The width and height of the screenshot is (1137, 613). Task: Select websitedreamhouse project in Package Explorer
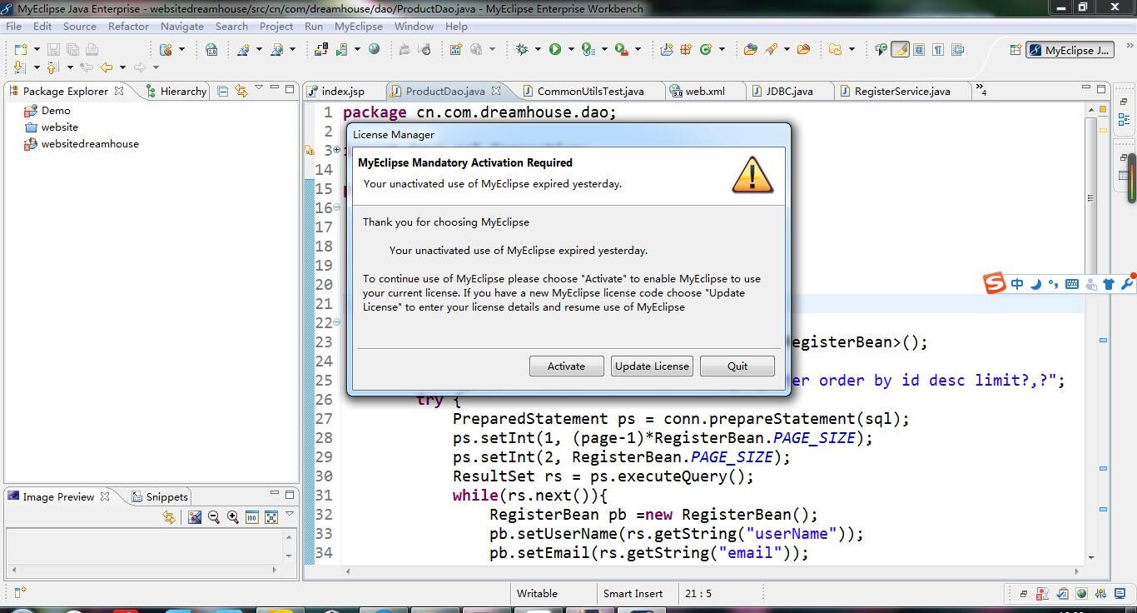coord(90,144)
